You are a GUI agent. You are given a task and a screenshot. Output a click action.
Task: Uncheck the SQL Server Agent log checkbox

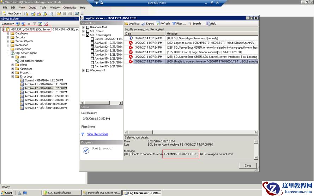88,35
